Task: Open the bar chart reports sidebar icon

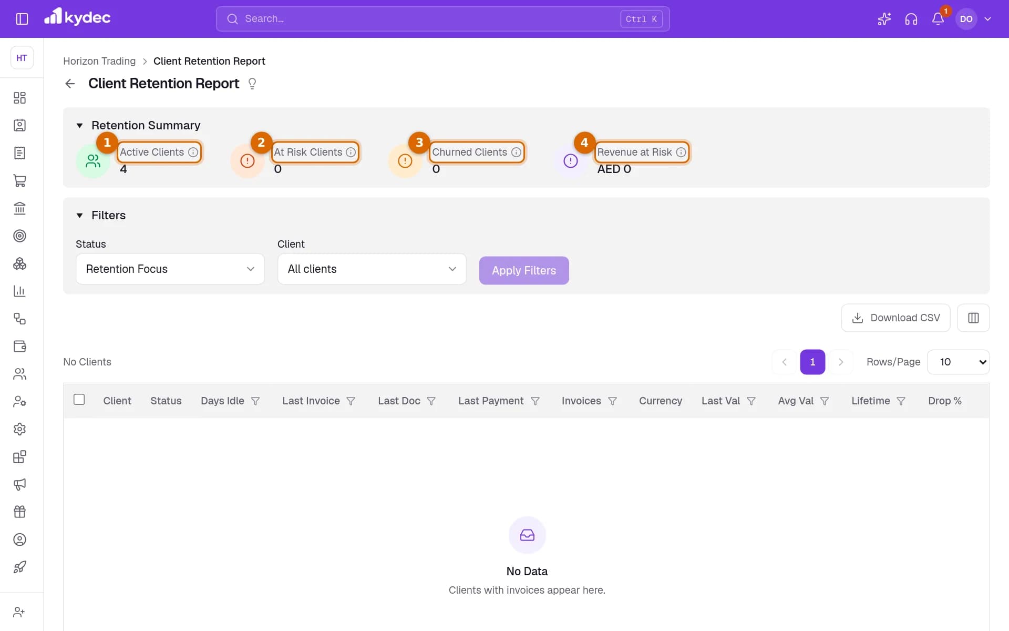Action: 19,291
